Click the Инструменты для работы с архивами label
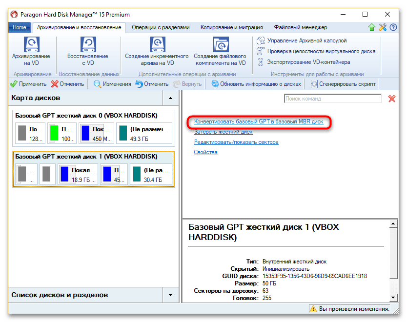 (317, 74)
